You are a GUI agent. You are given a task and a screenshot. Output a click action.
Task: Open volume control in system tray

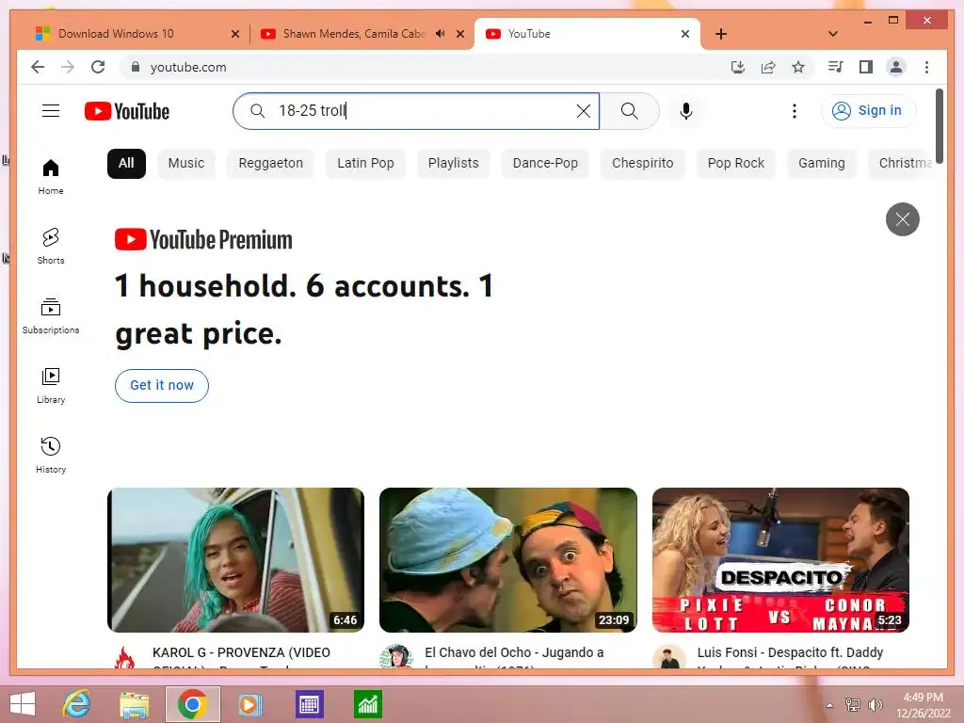(876, 704)
